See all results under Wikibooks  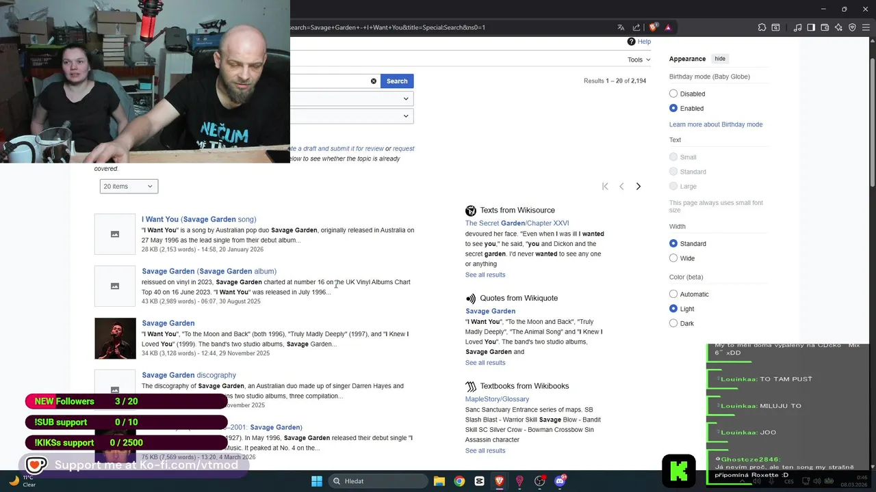[485, 451]
